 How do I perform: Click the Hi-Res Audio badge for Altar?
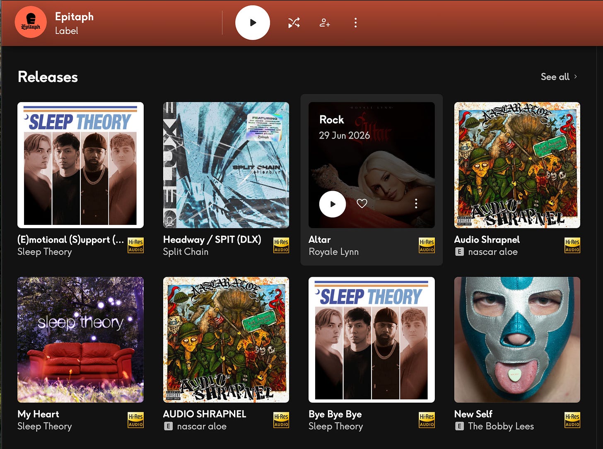427,246
